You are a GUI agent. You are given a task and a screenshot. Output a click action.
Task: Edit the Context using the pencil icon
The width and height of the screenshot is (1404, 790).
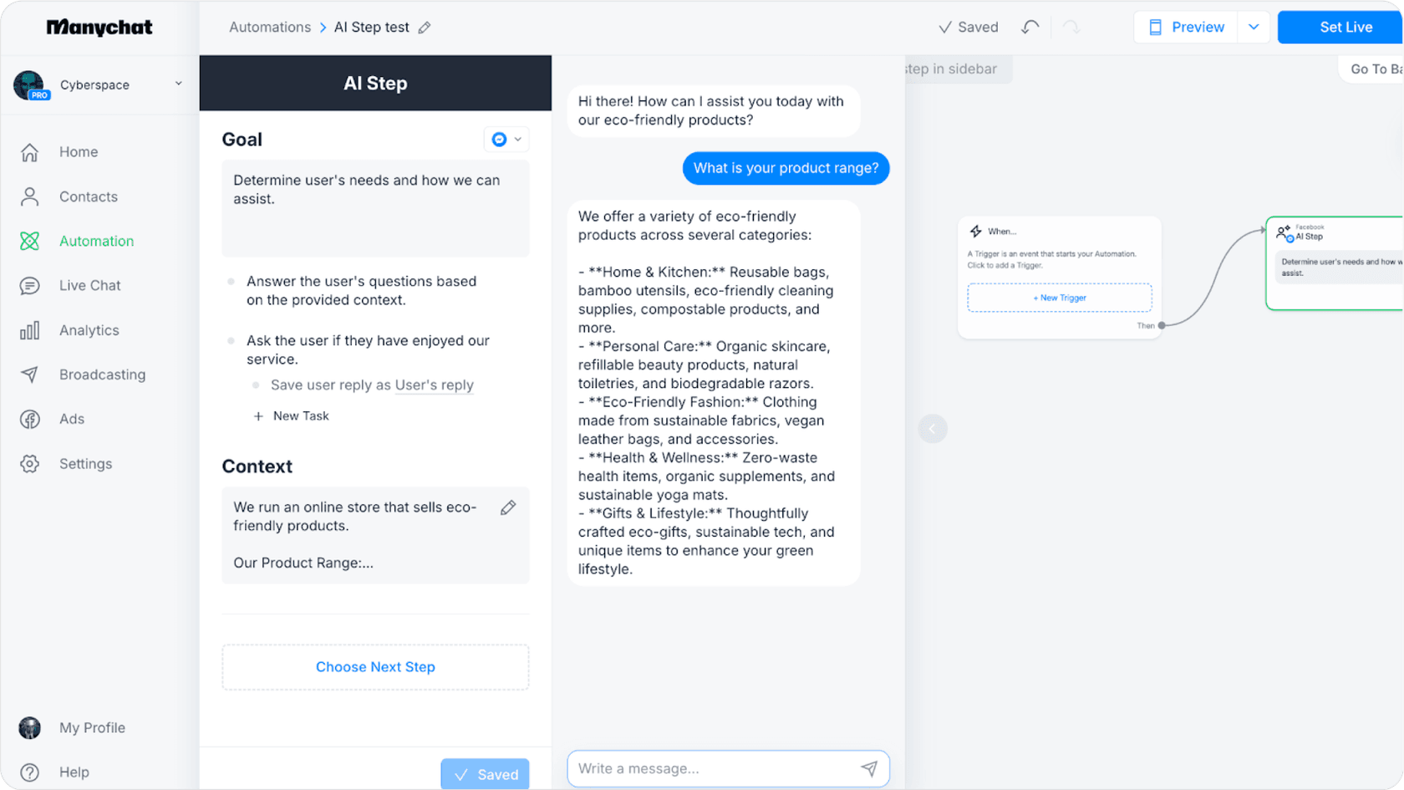pos(508,507)
